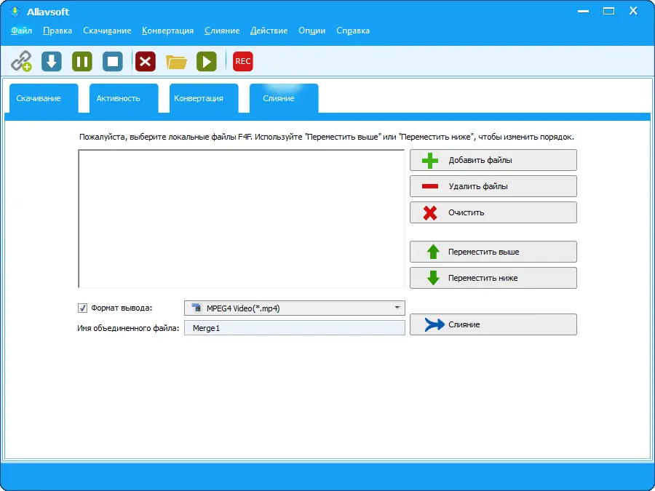Click the green play icon in toolbar
Viewport: 655px width, 491px height.
point(207,61)
